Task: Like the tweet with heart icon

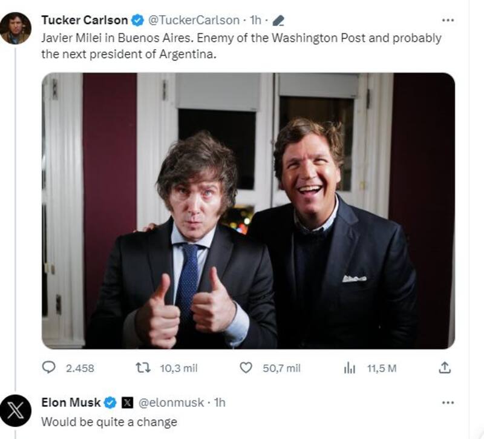Action: (246, 368)
